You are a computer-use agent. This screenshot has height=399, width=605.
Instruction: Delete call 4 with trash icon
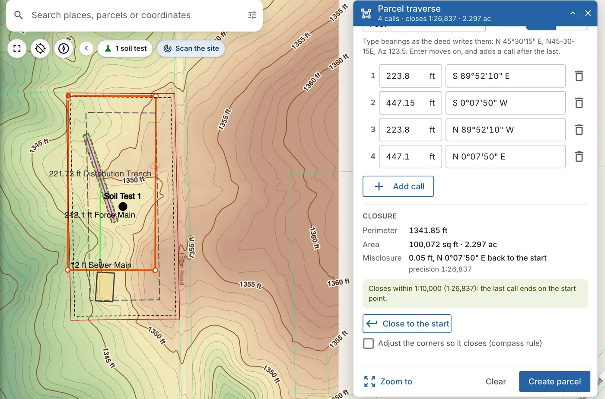[579, 156]
